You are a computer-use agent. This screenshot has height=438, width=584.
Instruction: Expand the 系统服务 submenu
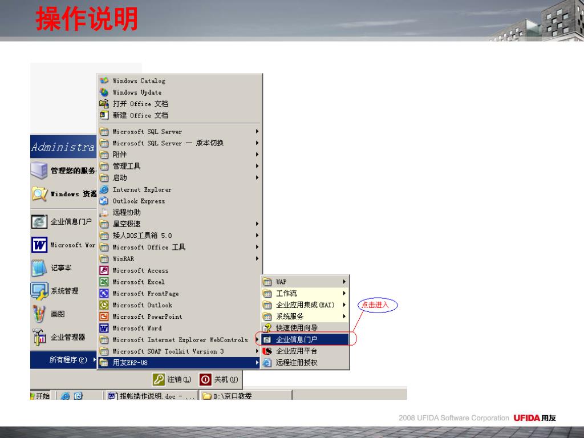(x=305, y=316)
